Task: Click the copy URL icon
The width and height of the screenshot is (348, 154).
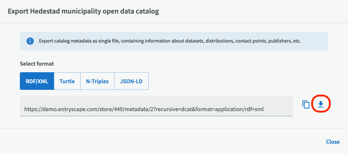Action: tap(306, 104)
